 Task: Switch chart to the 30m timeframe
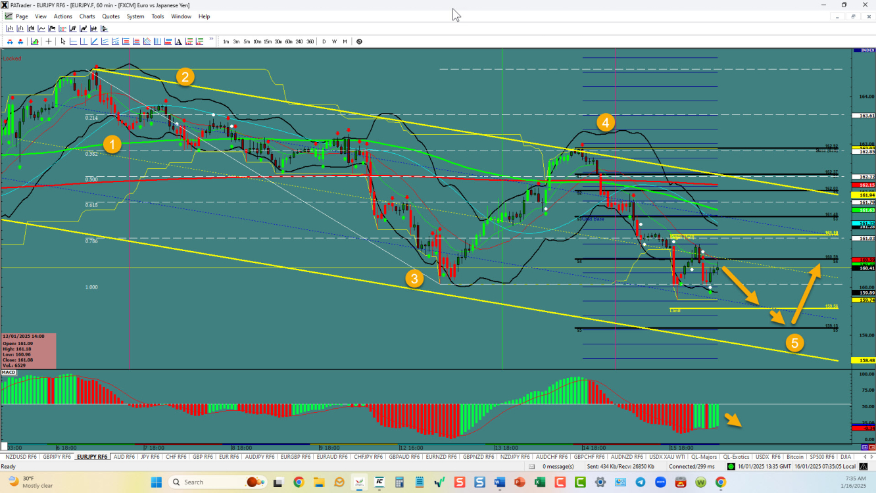[278, 41]
